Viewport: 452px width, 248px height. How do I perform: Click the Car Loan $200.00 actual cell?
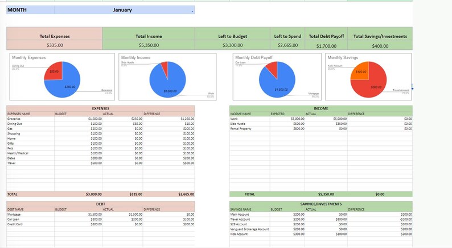point(122,219)
